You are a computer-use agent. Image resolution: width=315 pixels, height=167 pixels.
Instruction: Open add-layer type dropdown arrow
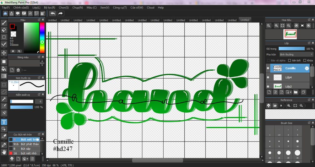(291, 92)
